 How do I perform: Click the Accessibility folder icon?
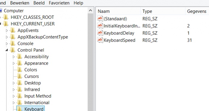[20, 57]
